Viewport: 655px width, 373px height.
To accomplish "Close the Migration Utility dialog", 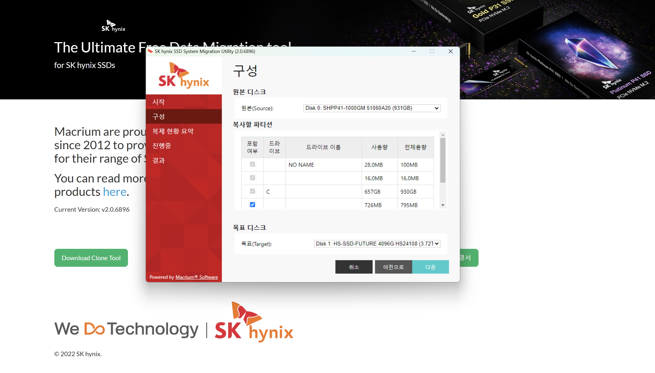I will [x=451, y=51].
